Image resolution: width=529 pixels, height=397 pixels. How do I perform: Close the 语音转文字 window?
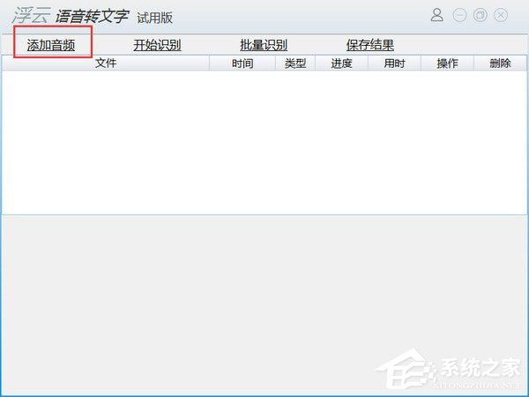point(501,15)
